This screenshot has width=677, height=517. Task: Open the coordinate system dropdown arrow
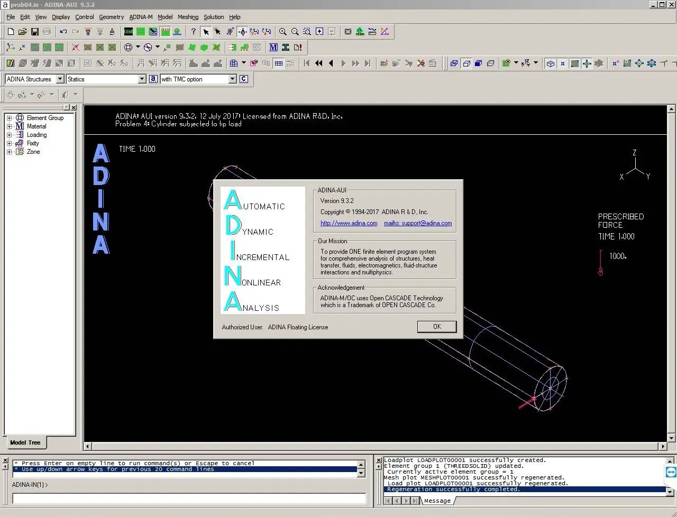[535, 63]
